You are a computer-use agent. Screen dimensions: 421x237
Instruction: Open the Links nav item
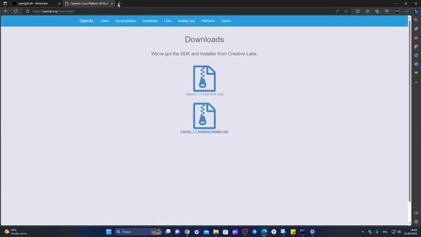point(168,21)
